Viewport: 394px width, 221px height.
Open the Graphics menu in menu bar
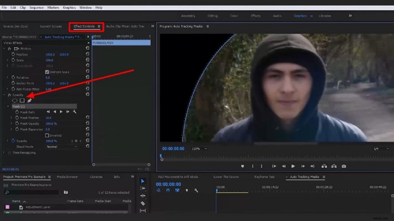click(69, 7)
